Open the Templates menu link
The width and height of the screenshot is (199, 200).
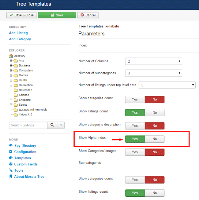point(23,158)
